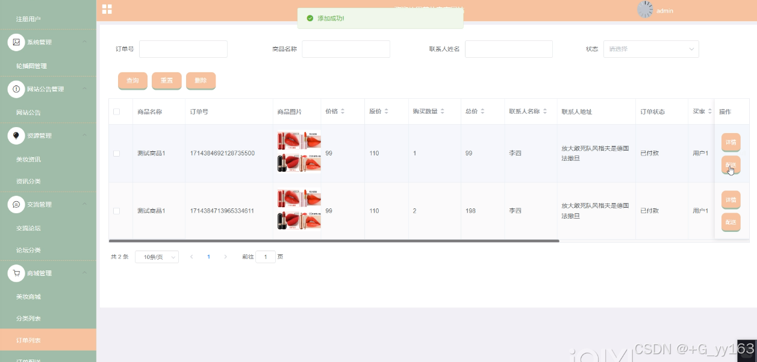This screenshot has height=362, width=757.
Task: Focus the 前往 page number input
Action: tap(266, 257)
